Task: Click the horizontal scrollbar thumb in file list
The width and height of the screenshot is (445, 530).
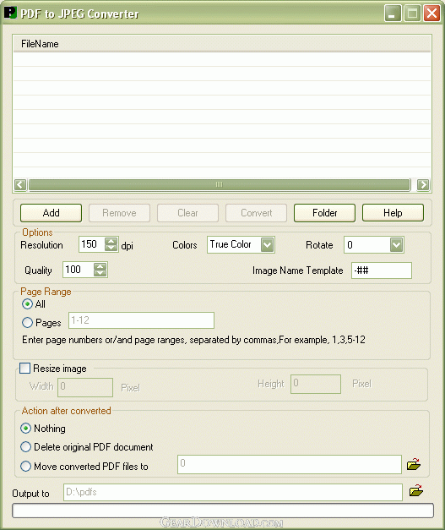Action: 220,184
